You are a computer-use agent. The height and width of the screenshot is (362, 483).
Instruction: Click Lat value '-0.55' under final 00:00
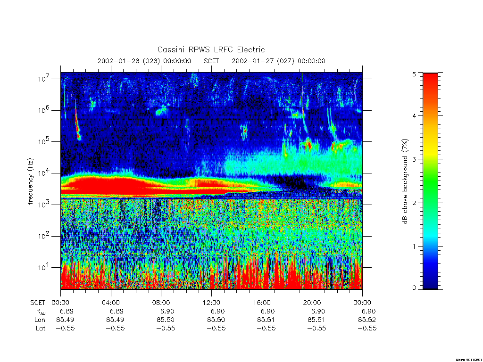pyautogui.click(x=367, y=328)
